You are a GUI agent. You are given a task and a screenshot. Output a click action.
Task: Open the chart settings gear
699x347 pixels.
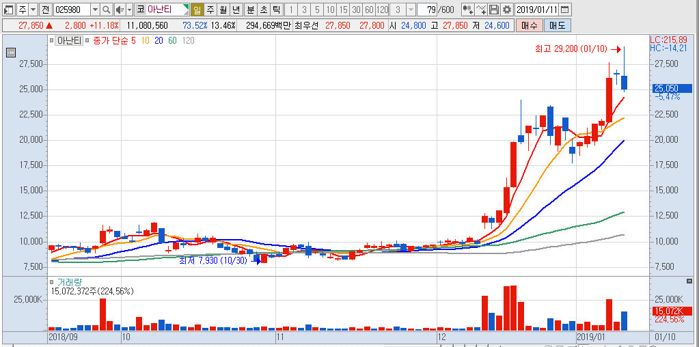click(x=507, y=10)
